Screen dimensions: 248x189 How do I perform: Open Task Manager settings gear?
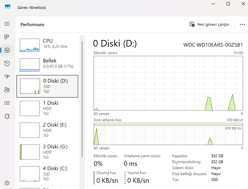click(x=7, y=183)
